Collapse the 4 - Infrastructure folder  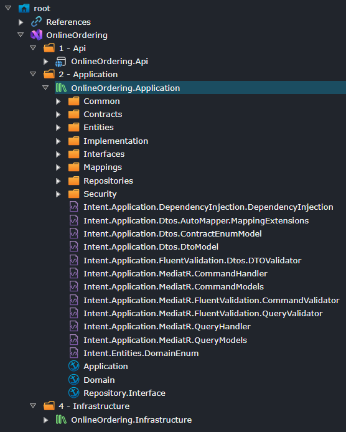click(33, 406)
